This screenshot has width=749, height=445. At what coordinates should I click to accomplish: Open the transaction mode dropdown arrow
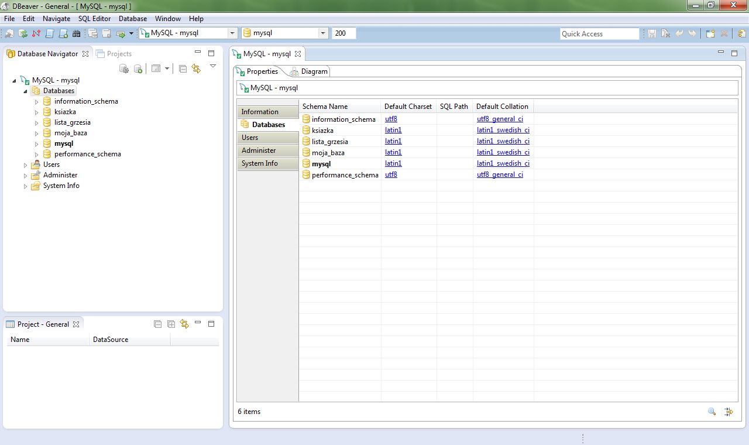tap(131, 33)
